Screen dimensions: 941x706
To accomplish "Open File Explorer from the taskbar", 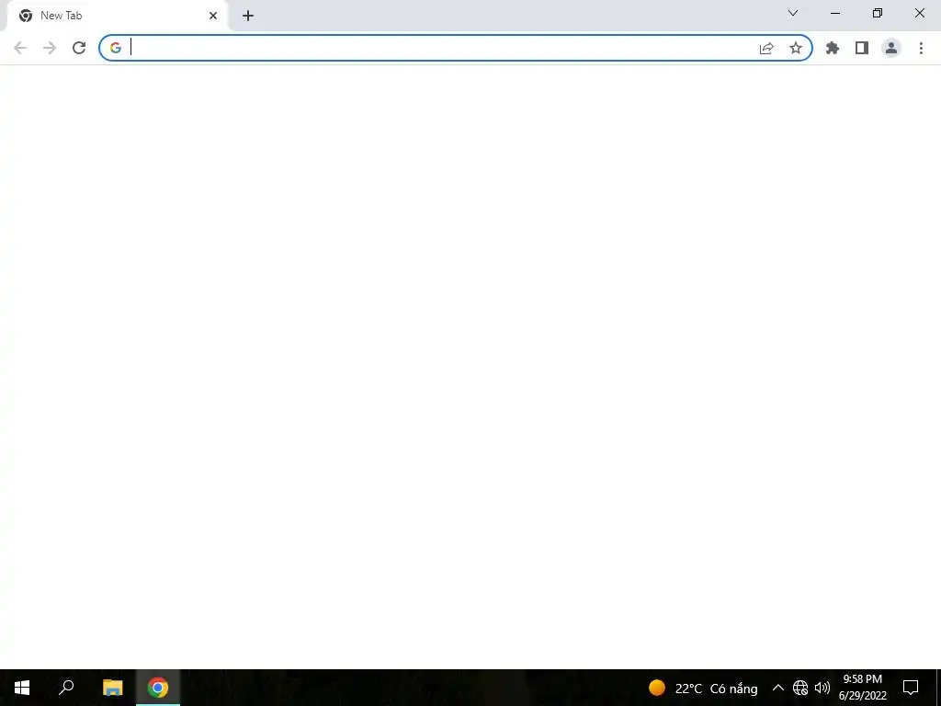I will pyautogui.click(x=113, y=688).
